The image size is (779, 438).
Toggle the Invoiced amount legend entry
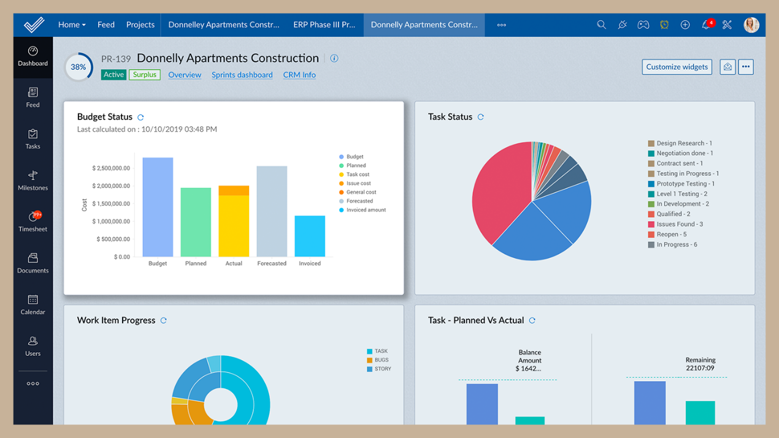366,210
